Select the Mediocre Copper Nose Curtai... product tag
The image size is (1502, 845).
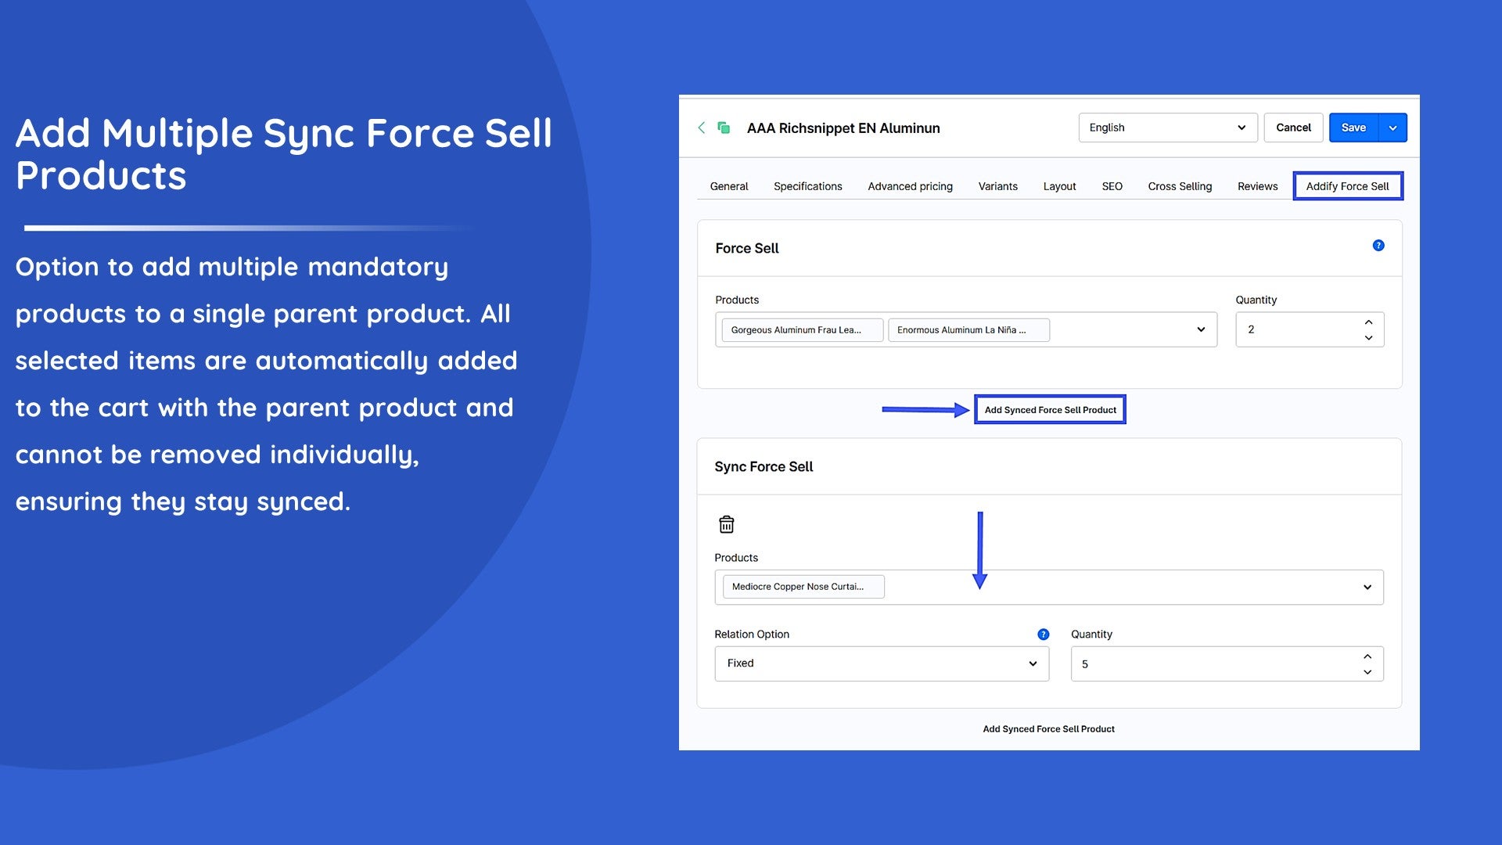803,587
